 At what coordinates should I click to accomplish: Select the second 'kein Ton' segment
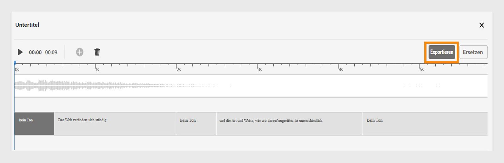click(x=196, y=124)
